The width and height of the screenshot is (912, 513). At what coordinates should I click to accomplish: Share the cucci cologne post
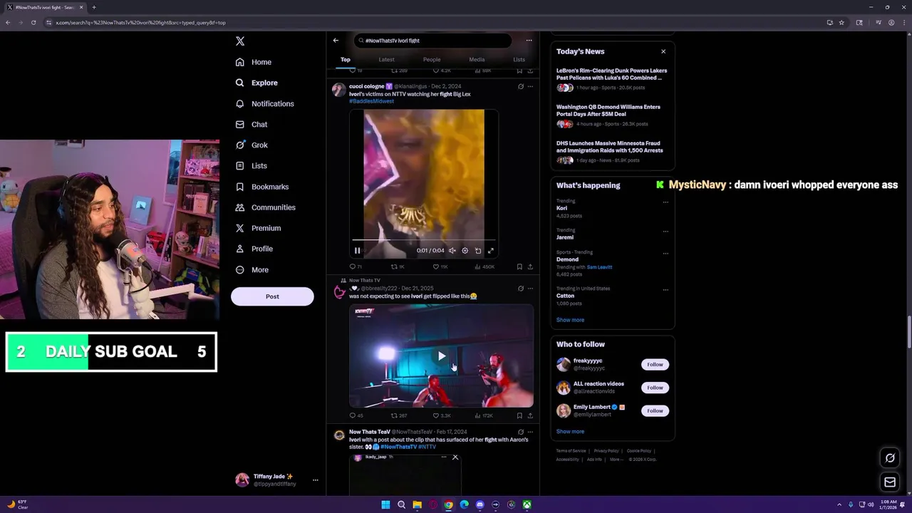[530, 266]
